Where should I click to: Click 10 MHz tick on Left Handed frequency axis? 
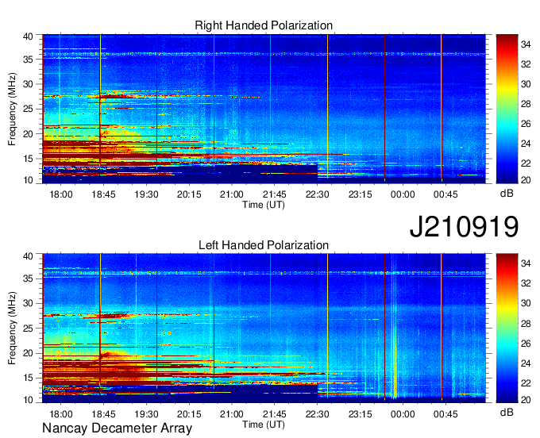28,400
